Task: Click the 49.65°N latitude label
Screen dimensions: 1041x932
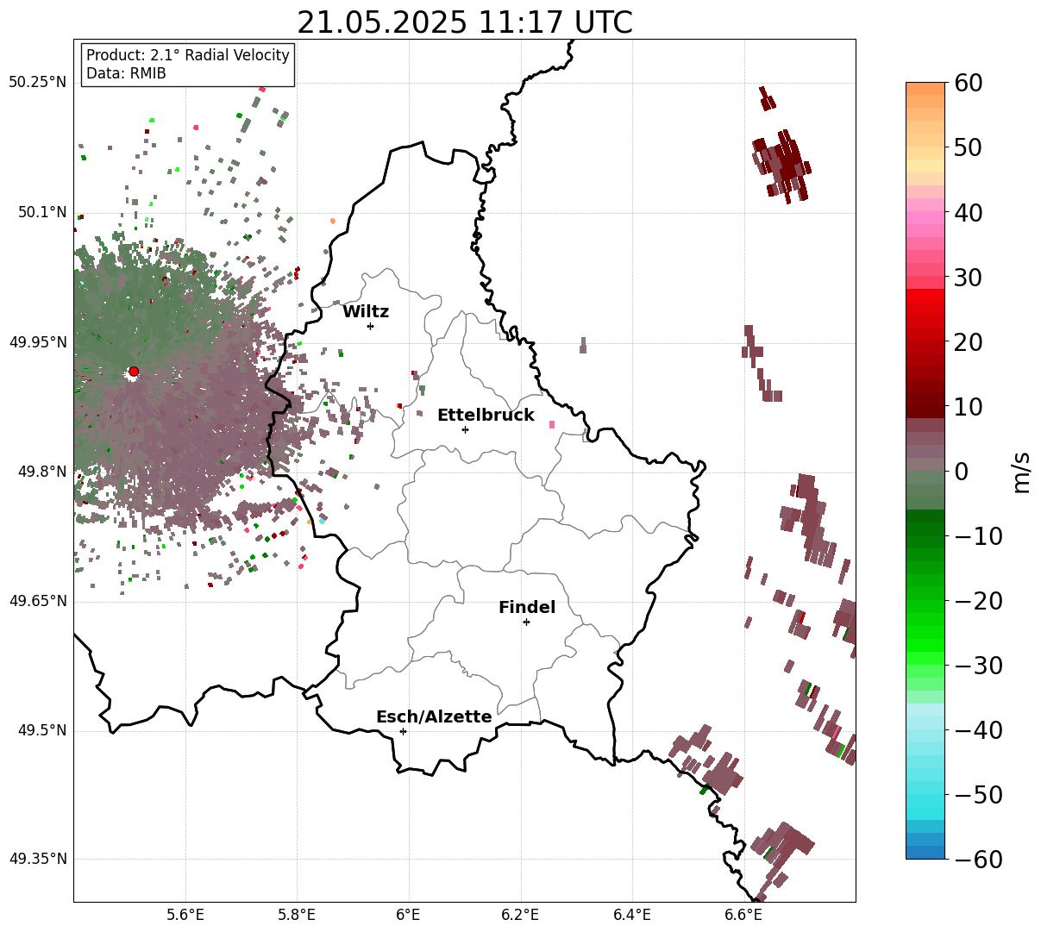Action: click(x=37, y=601)
